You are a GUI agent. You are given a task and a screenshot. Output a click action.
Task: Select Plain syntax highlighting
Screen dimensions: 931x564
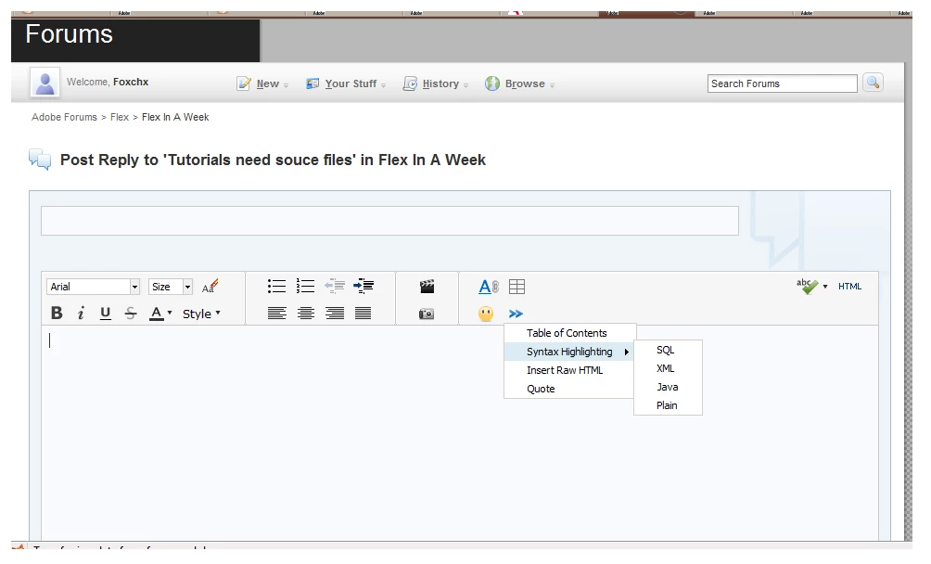click(668, 405)
